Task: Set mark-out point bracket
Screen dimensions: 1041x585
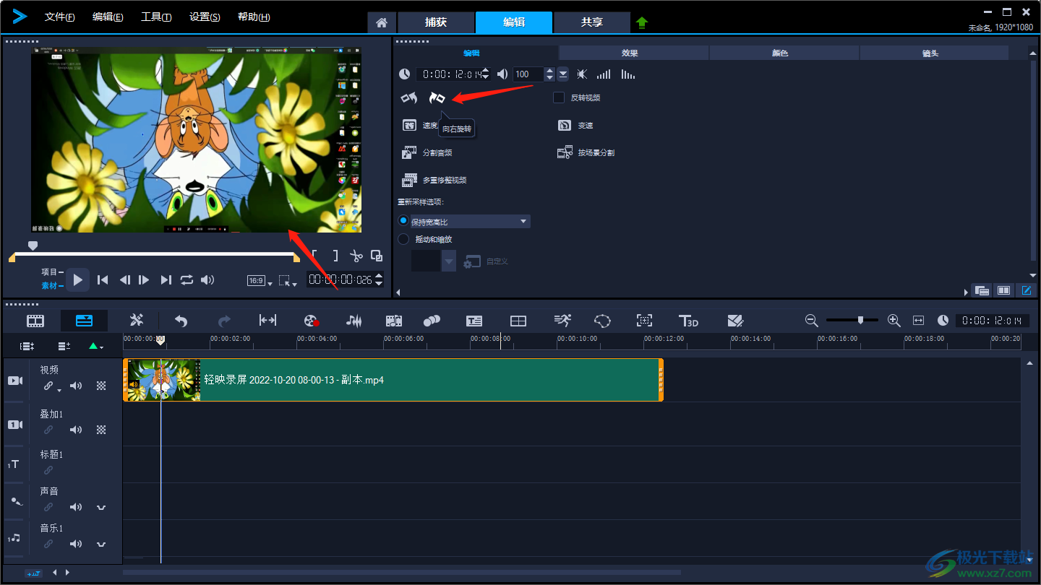Action: (335, 256)
